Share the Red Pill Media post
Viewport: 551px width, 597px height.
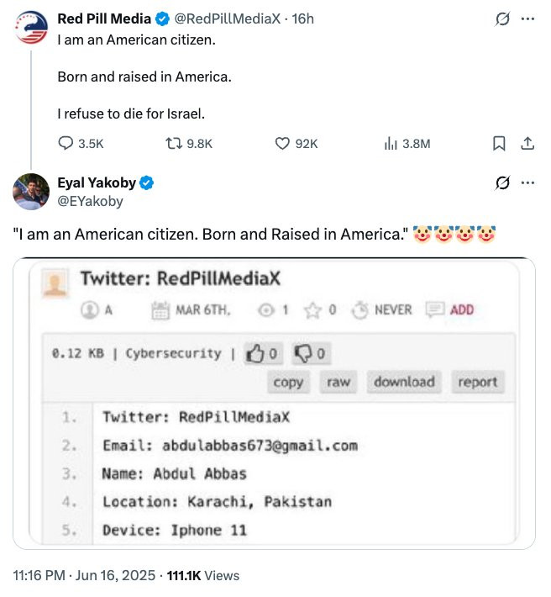coord(527,144)
